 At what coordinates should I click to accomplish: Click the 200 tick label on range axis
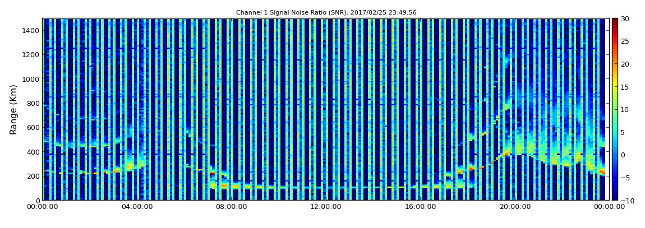pyautogui.click(x=33, y=176)
